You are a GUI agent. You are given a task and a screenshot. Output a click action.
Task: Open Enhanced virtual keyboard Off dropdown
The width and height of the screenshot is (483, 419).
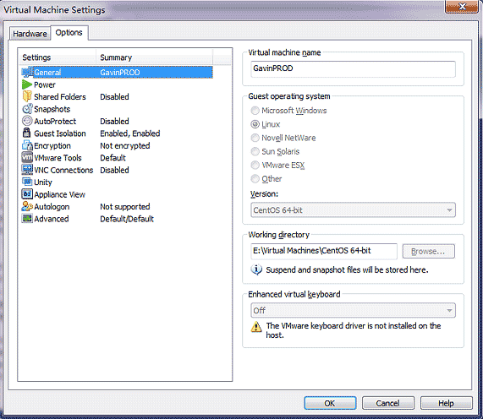tap(353, 310)
